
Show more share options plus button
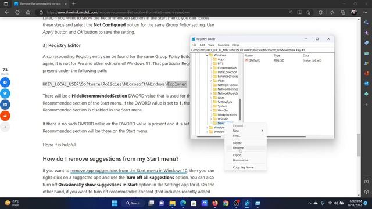pos(5,127)
